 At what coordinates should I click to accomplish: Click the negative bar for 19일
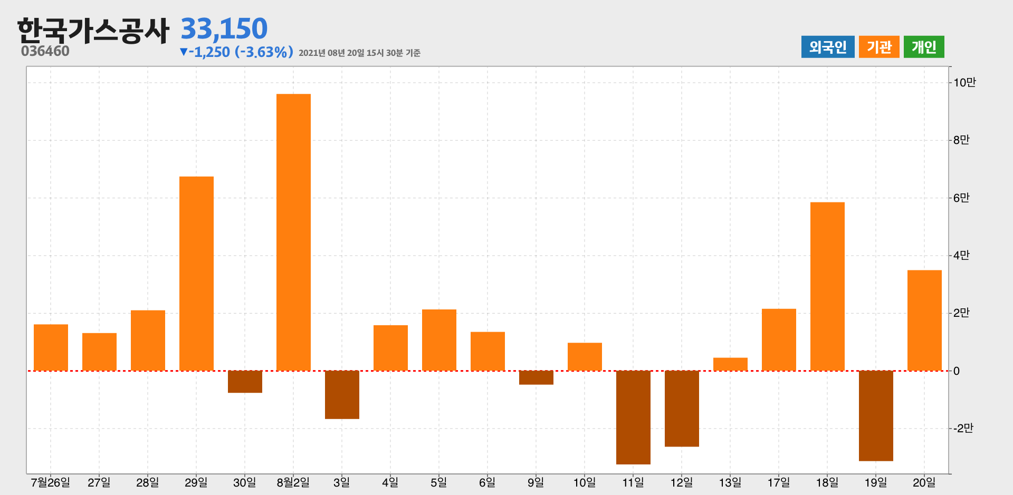click(x=876, y=416)
